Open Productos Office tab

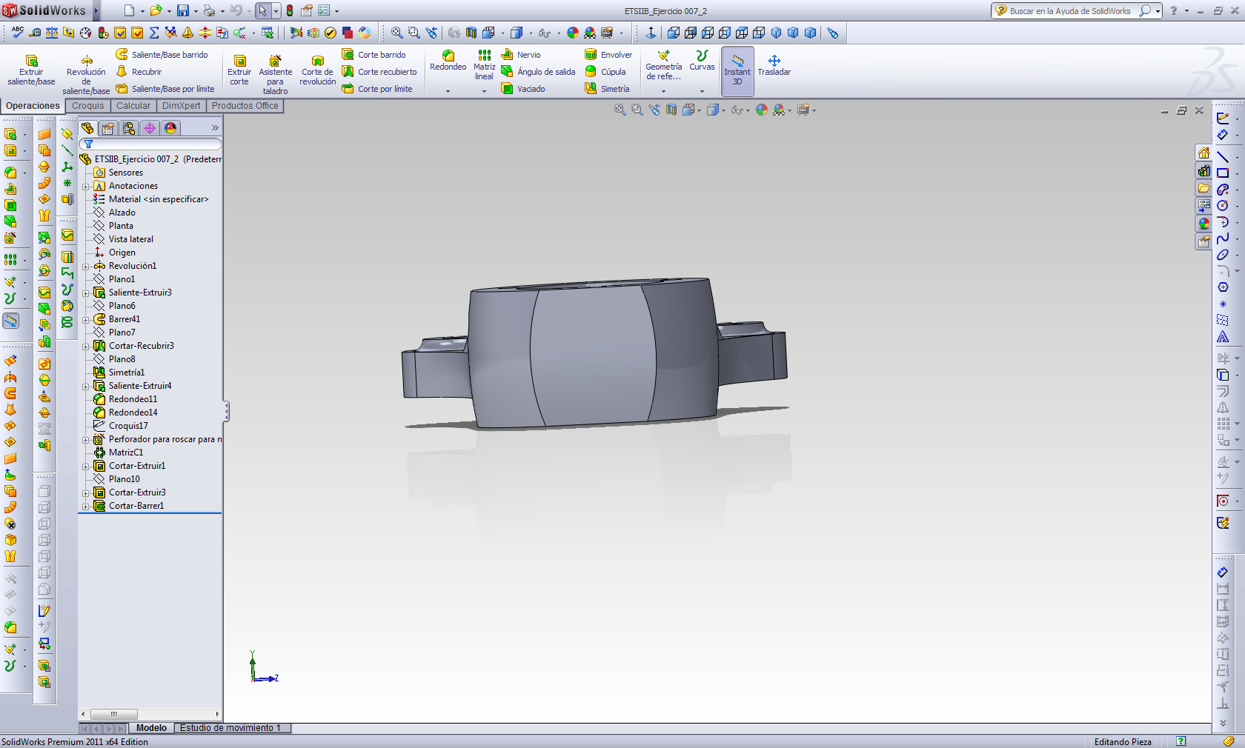[245, 106]
